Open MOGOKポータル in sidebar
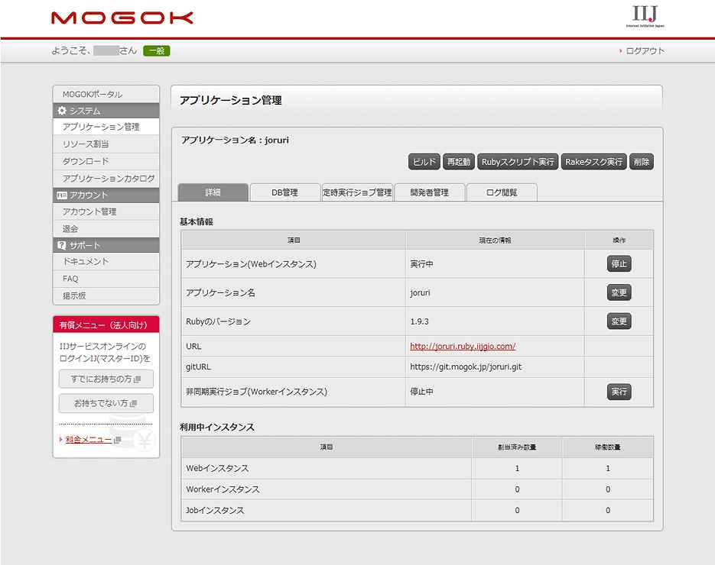715x565 pixels. pyautogui.click(x=106, y=94)
